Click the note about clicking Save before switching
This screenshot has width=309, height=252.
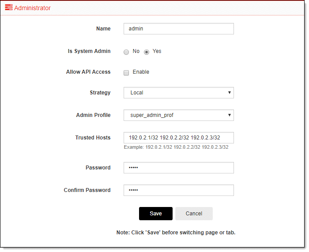coord(176,233)
